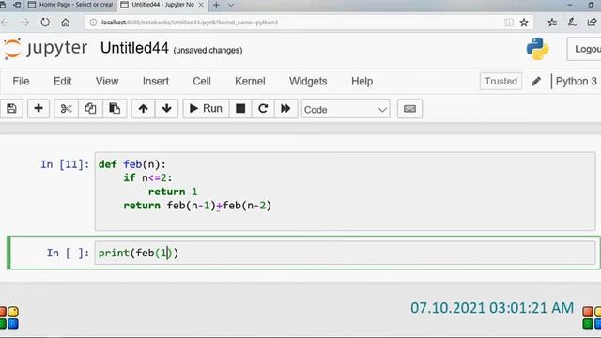
Task: Click into the print(feb(1)) code cell
Action: (345, 253)
